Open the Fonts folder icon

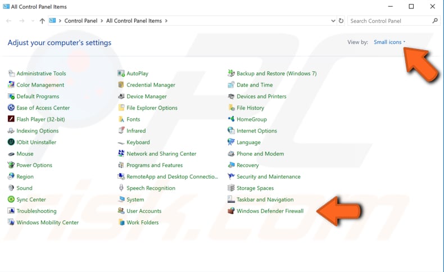coord(121,120)
